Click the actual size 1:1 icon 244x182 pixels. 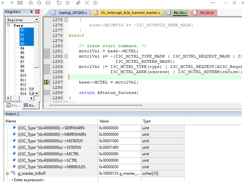click(48, 3)
